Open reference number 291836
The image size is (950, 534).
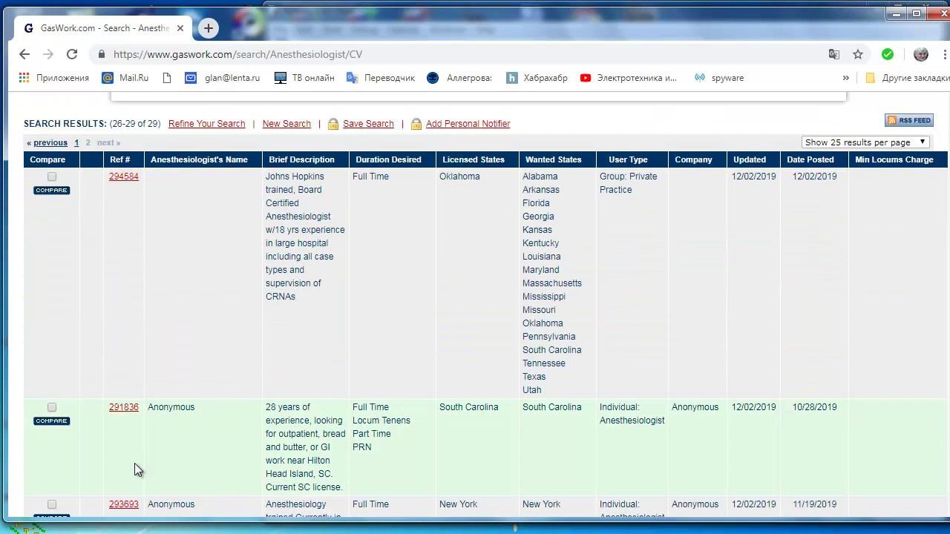coord(124,407)
